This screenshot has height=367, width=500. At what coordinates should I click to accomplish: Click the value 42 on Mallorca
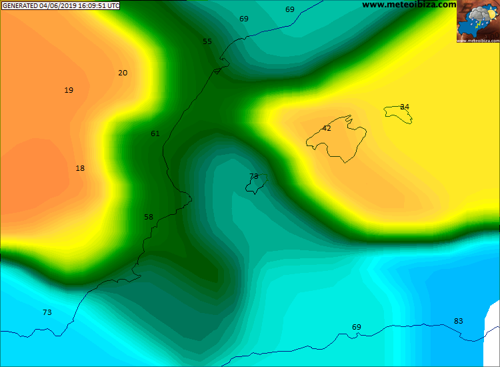[x=327, y=128]
